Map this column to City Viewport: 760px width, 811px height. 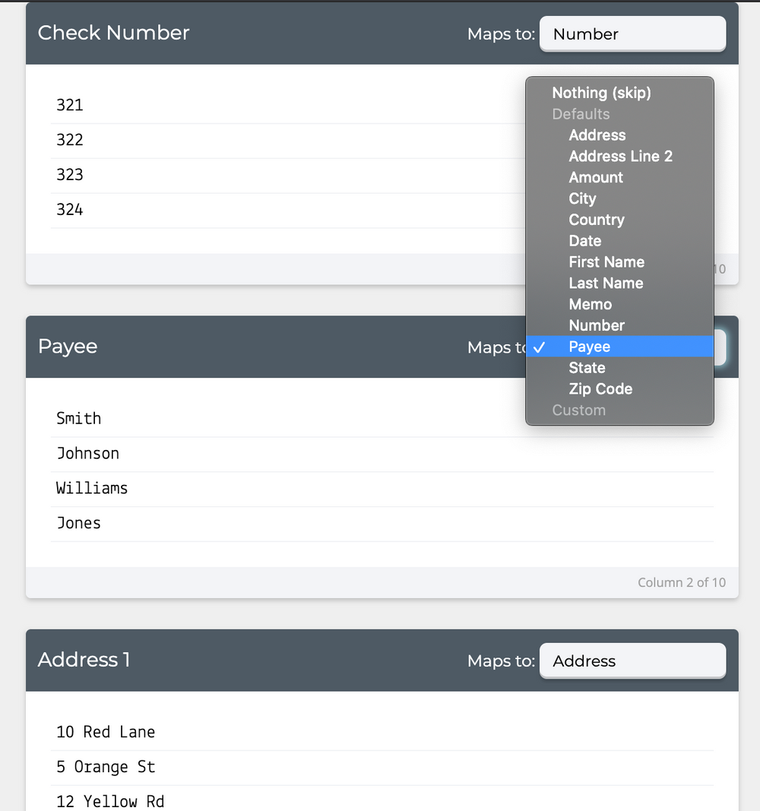pos(582,198)
